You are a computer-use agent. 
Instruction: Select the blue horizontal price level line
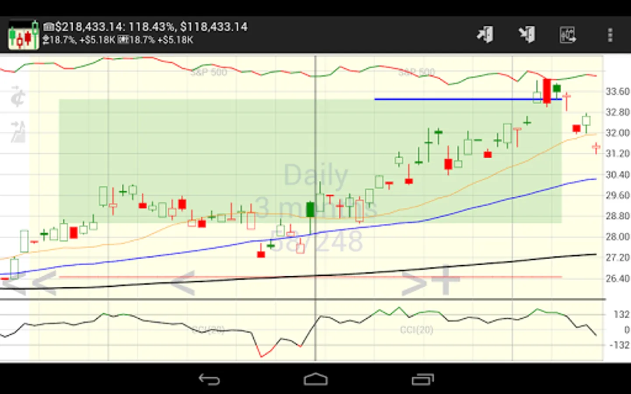click(x=468, y=99)
